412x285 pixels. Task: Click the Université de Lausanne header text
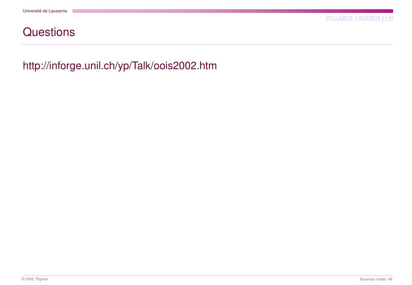click(45, 11)
